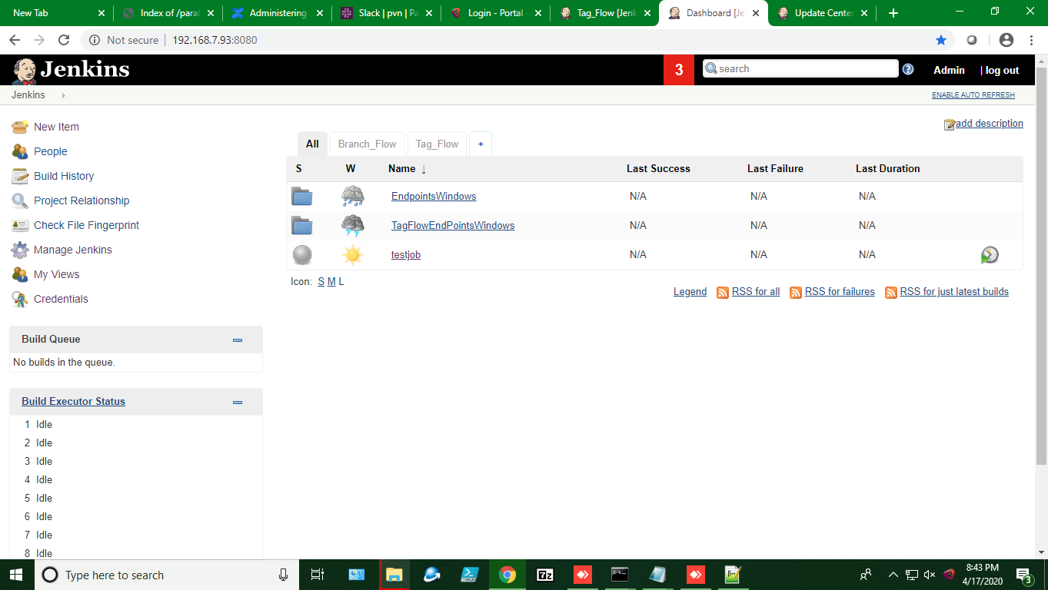This screenshot has height=590, width=1048.
Task: Open Manage Jenkins gear icon
Action: point(20,250)
